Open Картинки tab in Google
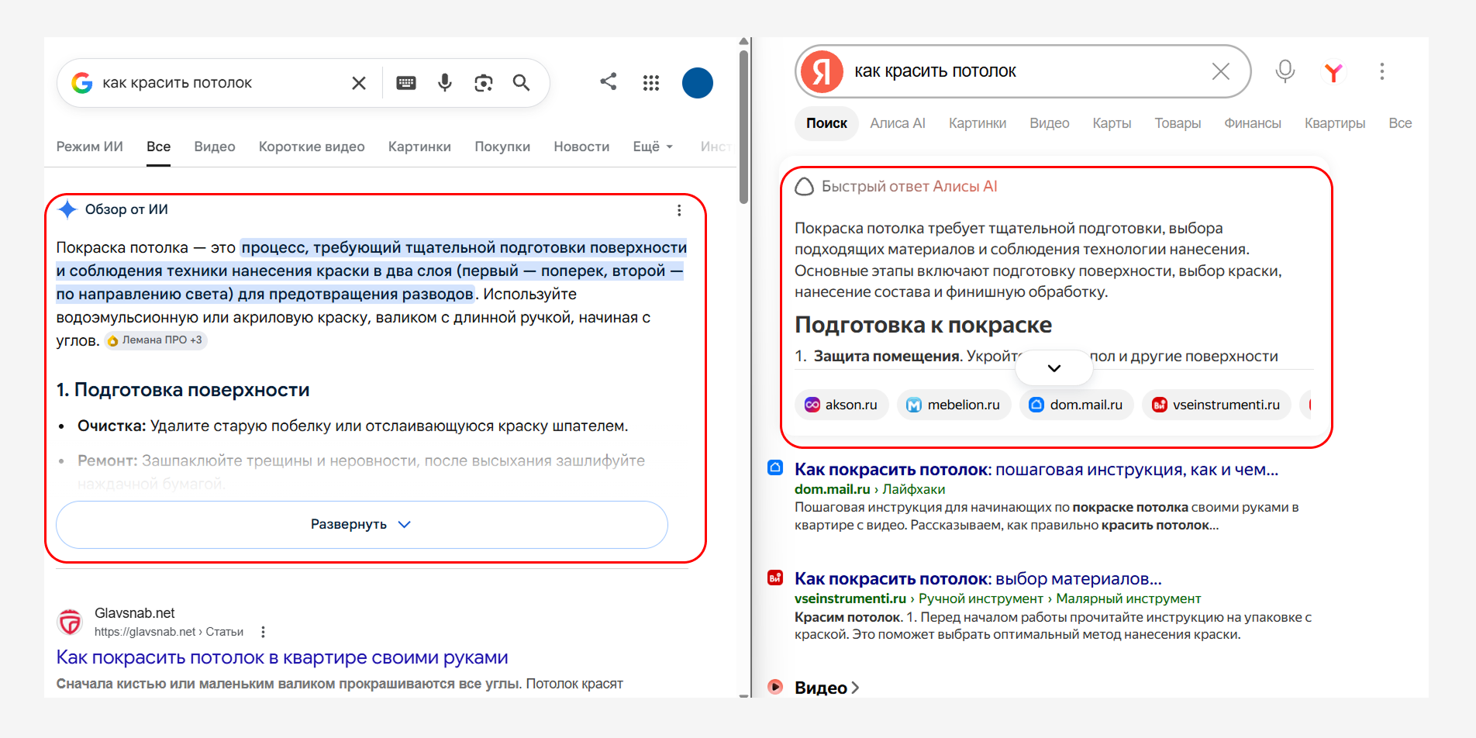Viewport: 1476px width, 738px height. point(419,147)
